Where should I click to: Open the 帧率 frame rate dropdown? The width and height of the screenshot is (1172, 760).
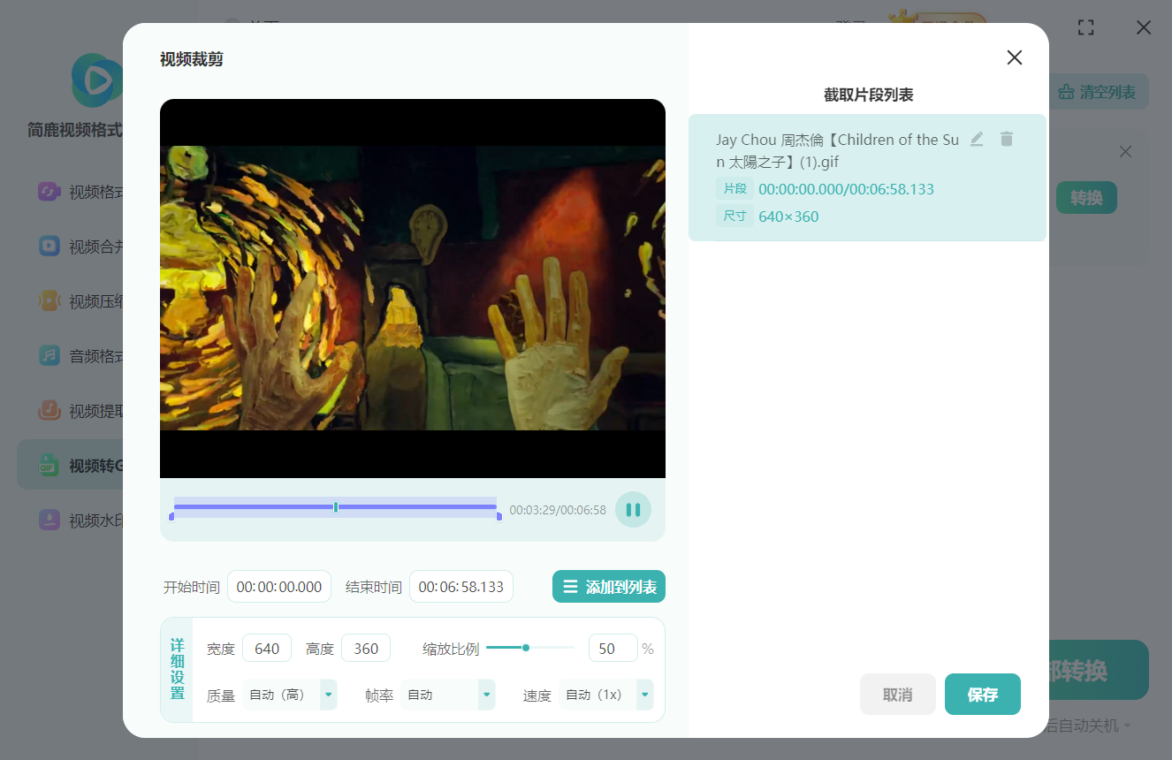(448, 695)
